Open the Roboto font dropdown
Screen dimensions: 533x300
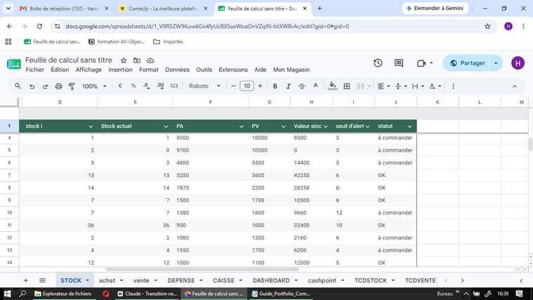tap(204, 86)
